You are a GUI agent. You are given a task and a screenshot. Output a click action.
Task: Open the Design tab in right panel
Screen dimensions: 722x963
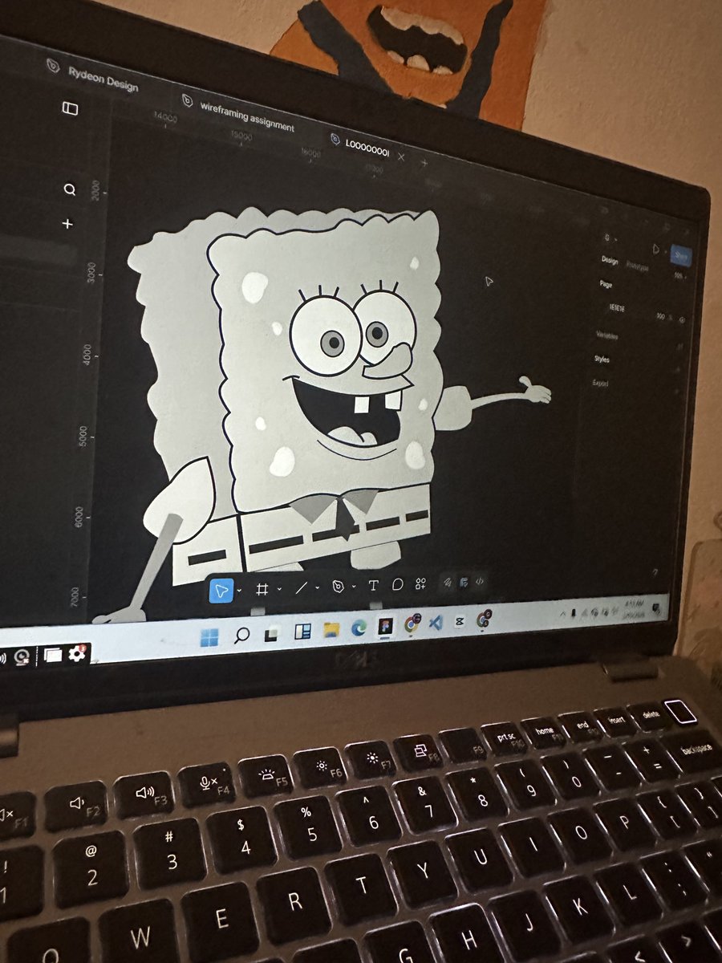pos(610,260)
